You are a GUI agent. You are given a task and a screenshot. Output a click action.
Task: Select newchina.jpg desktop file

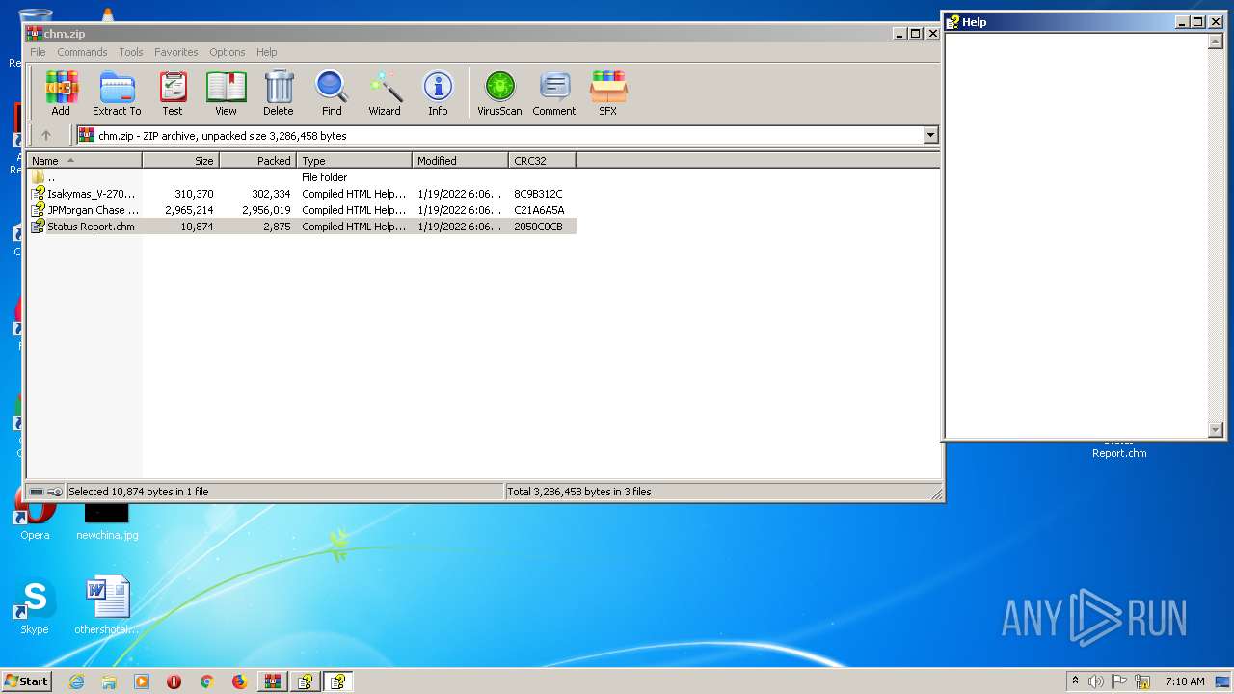(x=107, y=520)
